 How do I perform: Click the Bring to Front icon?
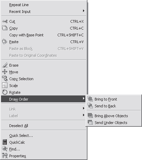tap(90, 99)
